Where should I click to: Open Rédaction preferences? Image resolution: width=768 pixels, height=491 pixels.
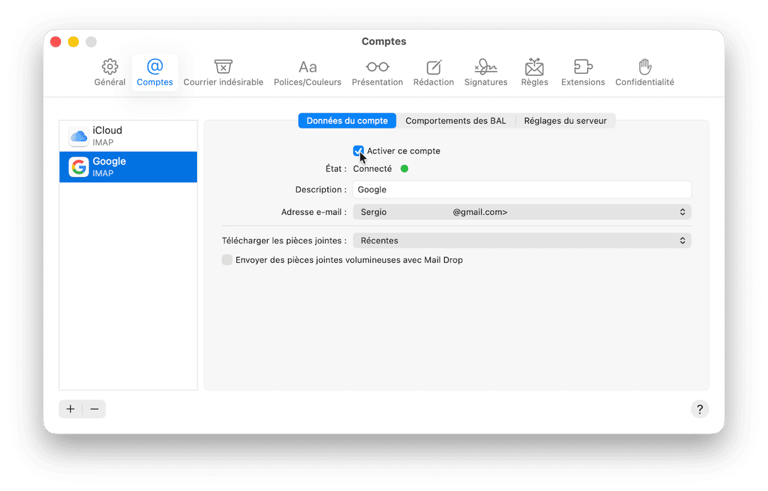[x=433, y=71]
